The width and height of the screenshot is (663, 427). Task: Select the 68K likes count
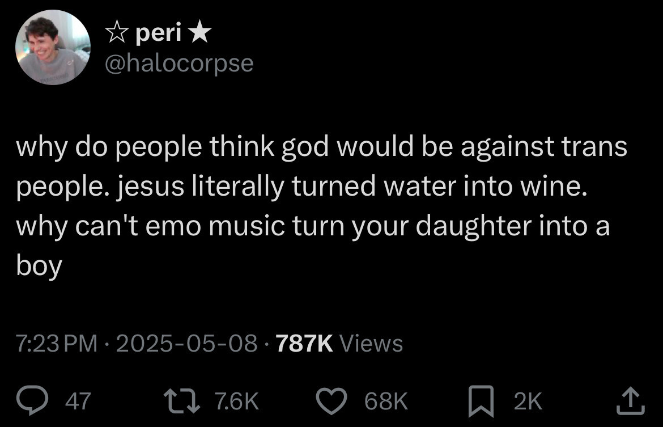386,401
